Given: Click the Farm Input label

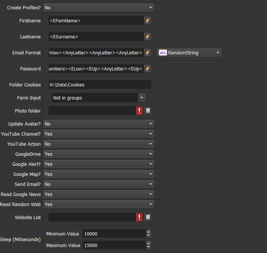Looking at the screenshot, I should coord(29,98).
